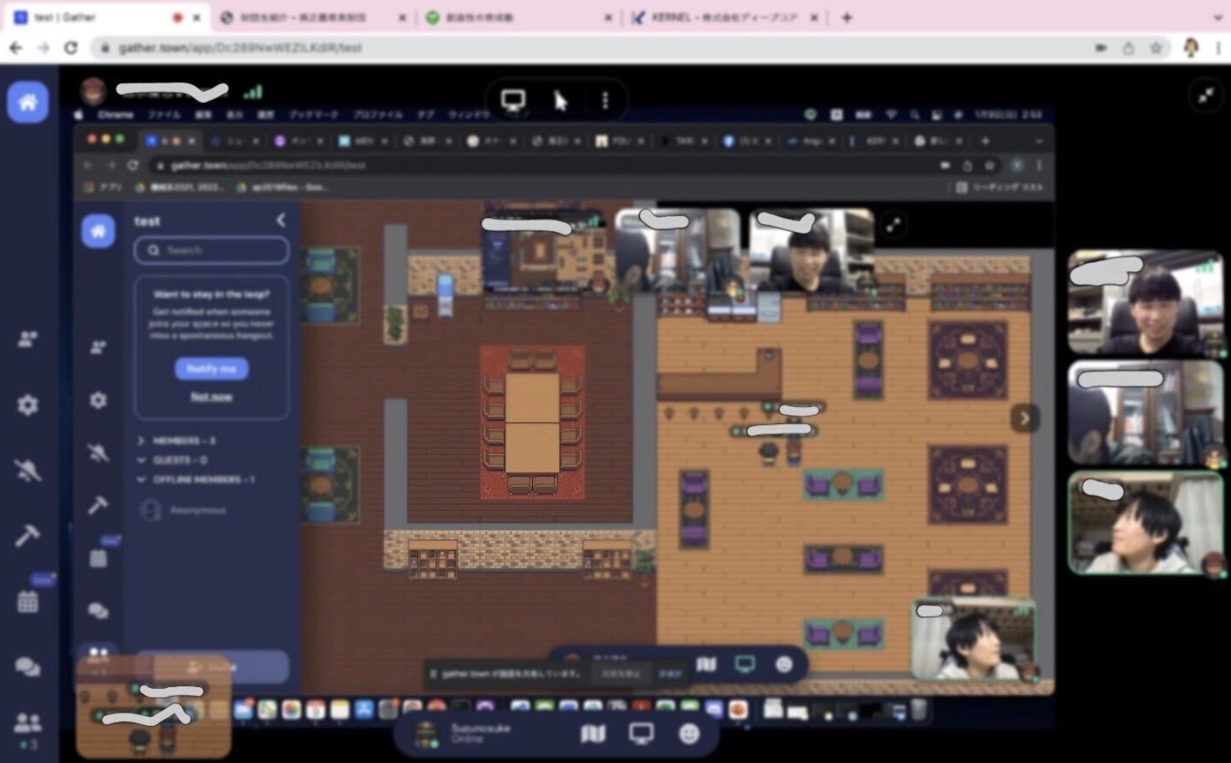
Task: Click the home icon inside the shared screen
Action: tap(98, 231)
